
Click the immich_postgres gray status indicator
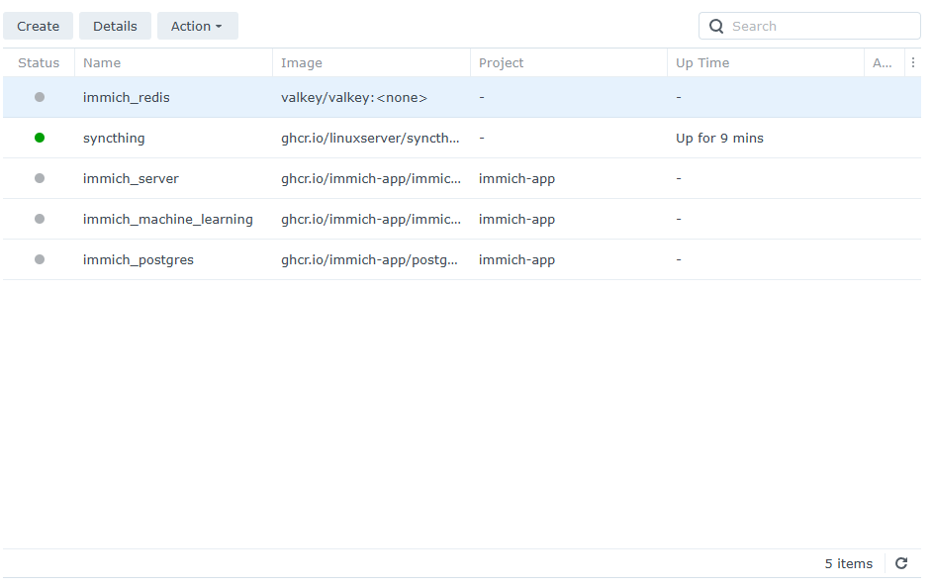[x=40, y=259]
